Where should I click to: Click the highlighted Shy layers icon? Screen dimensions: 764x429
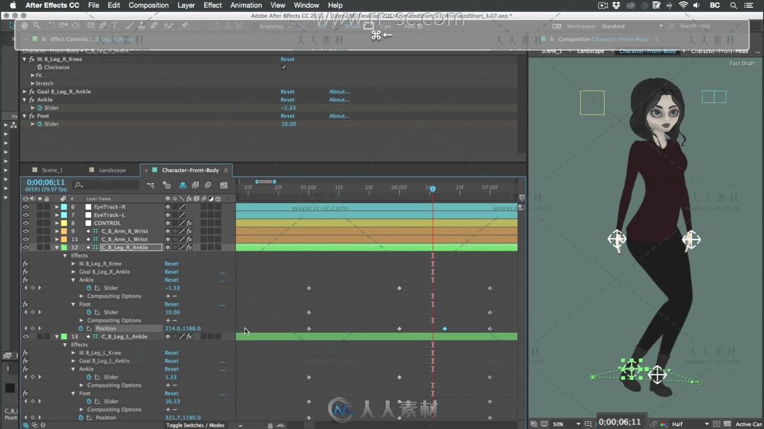tap(182, 185)
